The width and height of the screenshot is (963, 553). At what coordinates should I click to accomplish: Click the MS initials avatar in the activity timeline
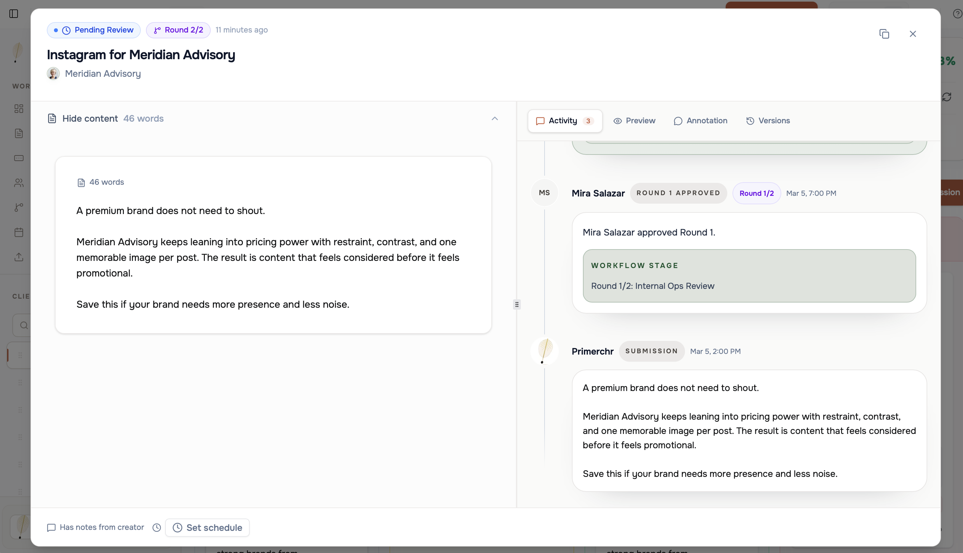pyautogui.click(x=544, y=193)
